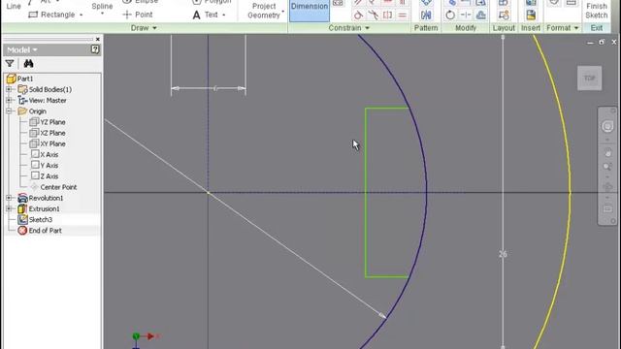Open the Modify panel label
The width and height of the screenshot is (621, 349).
tap(466, 28)
